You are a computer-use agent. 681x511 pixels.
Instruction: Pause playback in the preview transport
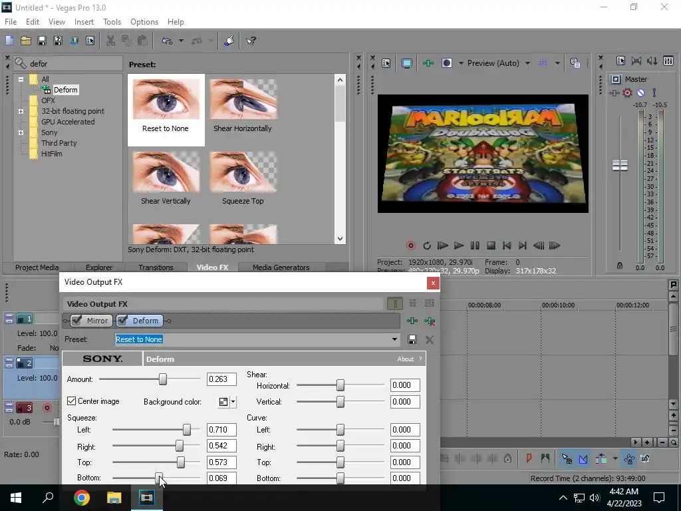click(x=475, y=246)
